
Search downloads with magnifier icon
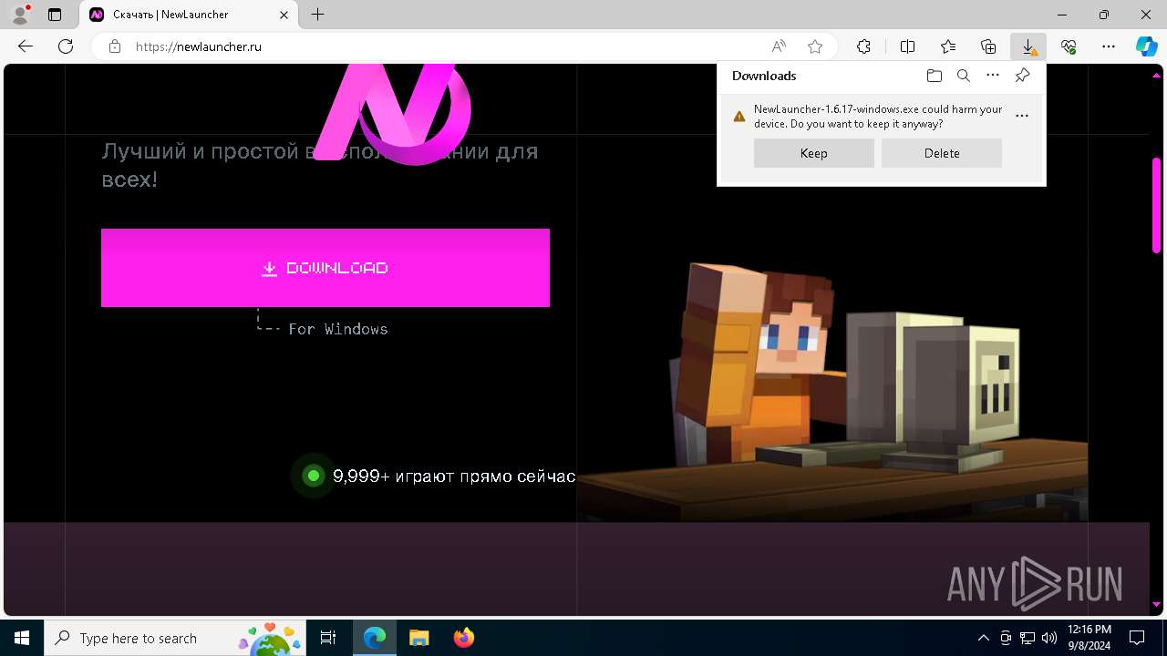963,76
